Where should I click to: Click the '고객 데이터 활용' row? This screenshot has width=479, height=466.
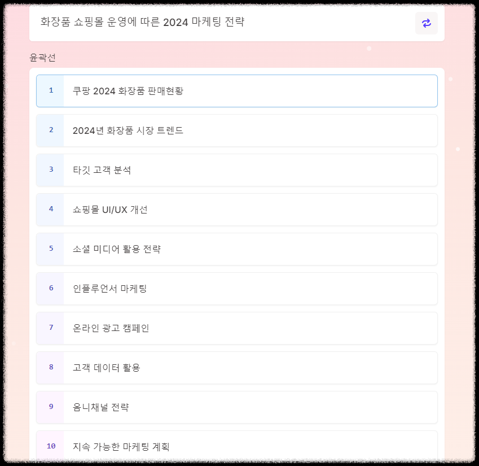pyautogui.click(x=237, y=367)
